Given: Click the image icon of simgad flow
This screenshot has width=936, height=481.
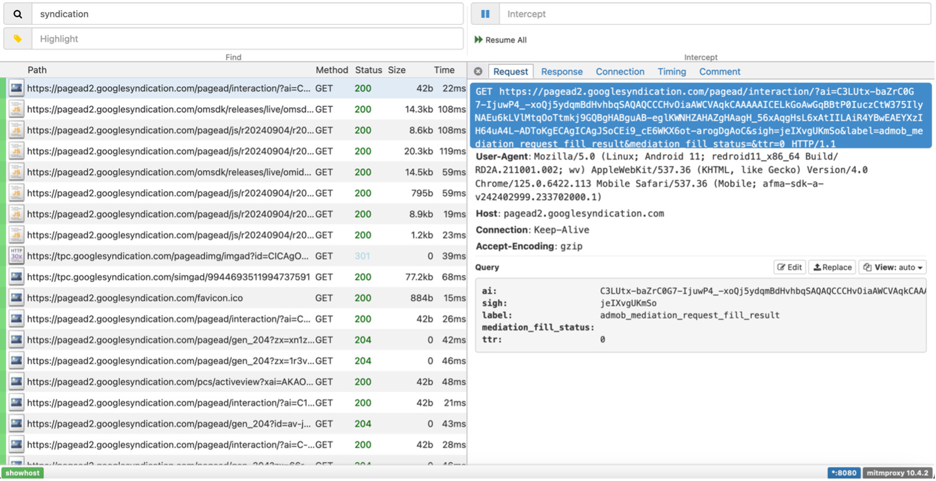Looking at the screenshot, I should pos(16,277).
